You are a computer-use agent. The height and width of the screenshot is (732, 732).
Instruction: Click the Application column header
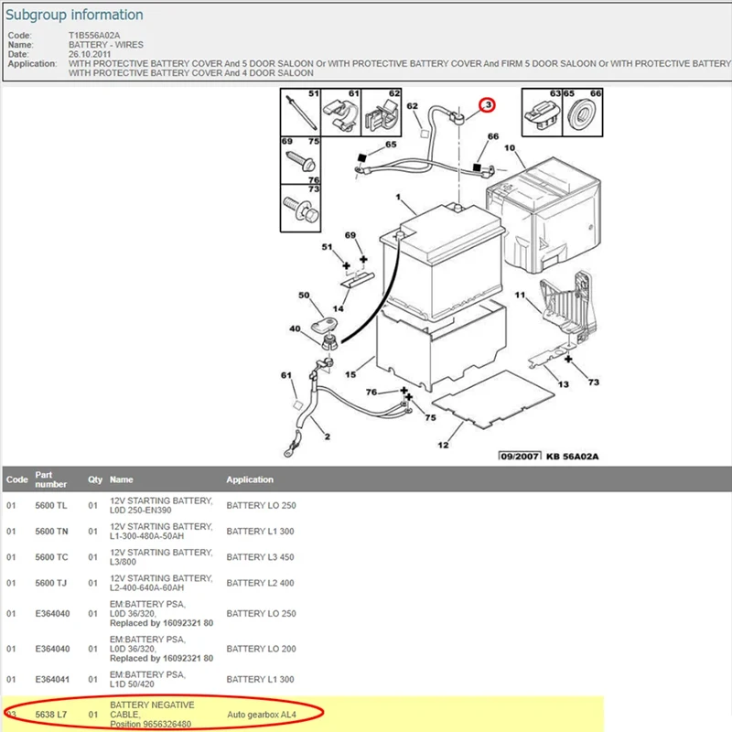(x=250, y=479)
